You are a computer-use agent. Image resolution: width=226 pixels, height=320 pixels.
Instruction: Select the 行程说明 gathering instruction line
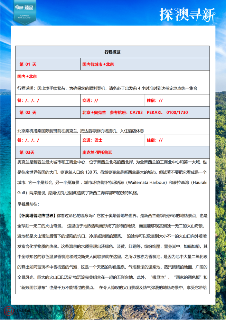pyautogui.click(x=107, y=88)
